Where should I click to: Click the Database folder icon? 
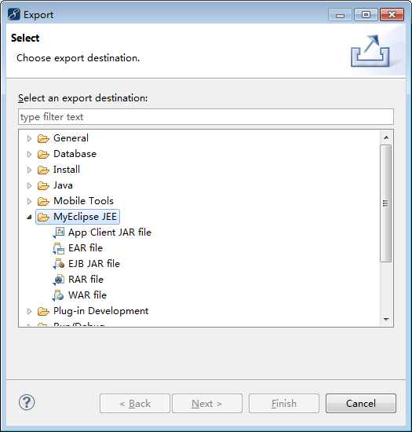[43, 154]
